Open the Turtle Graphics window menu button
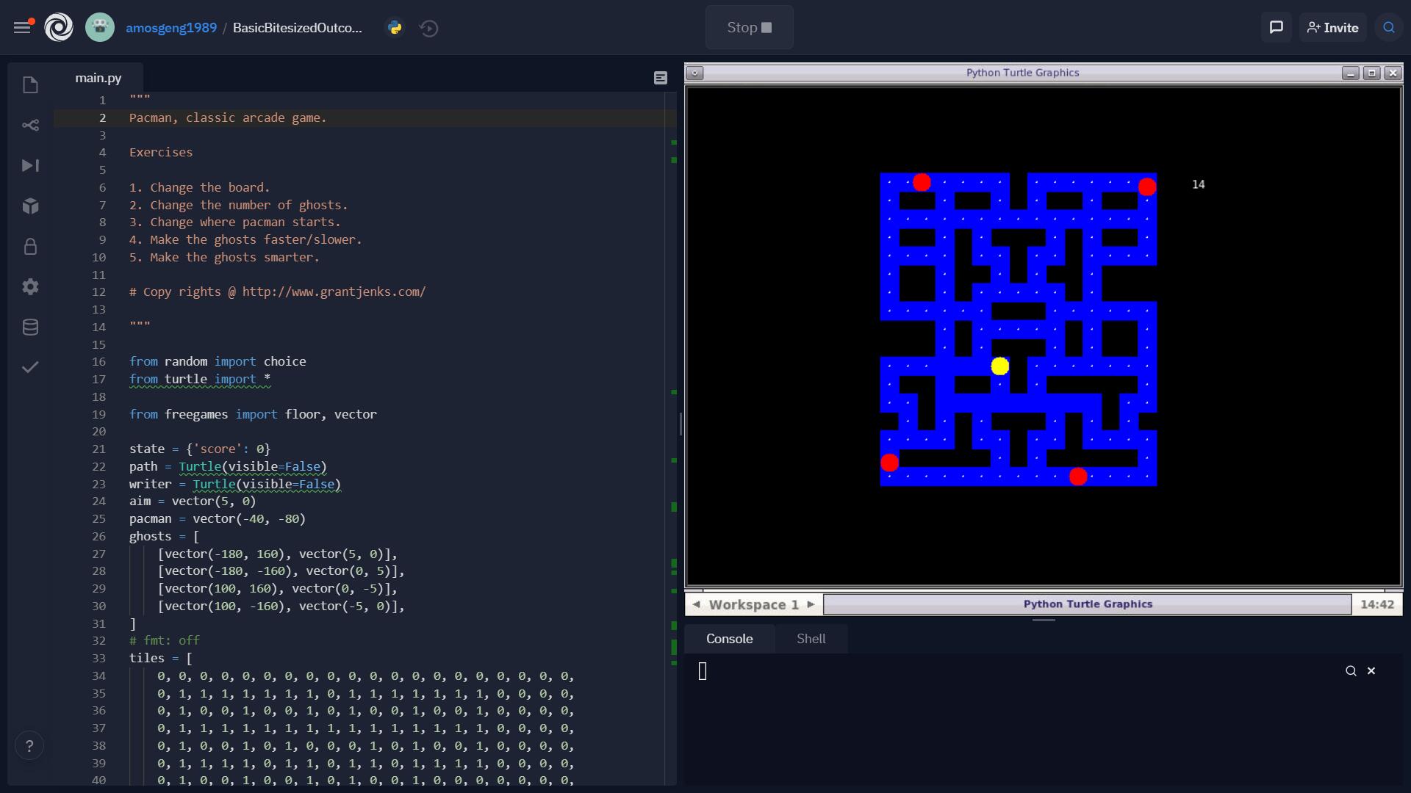Image resolution: width=1411 pixels, height=793 pixels. [694, 73]
